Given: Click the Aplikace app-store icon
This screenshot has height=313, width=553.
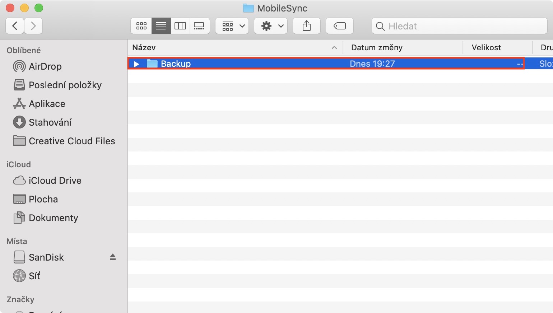Looking at the screenshot, I should 19,103.
